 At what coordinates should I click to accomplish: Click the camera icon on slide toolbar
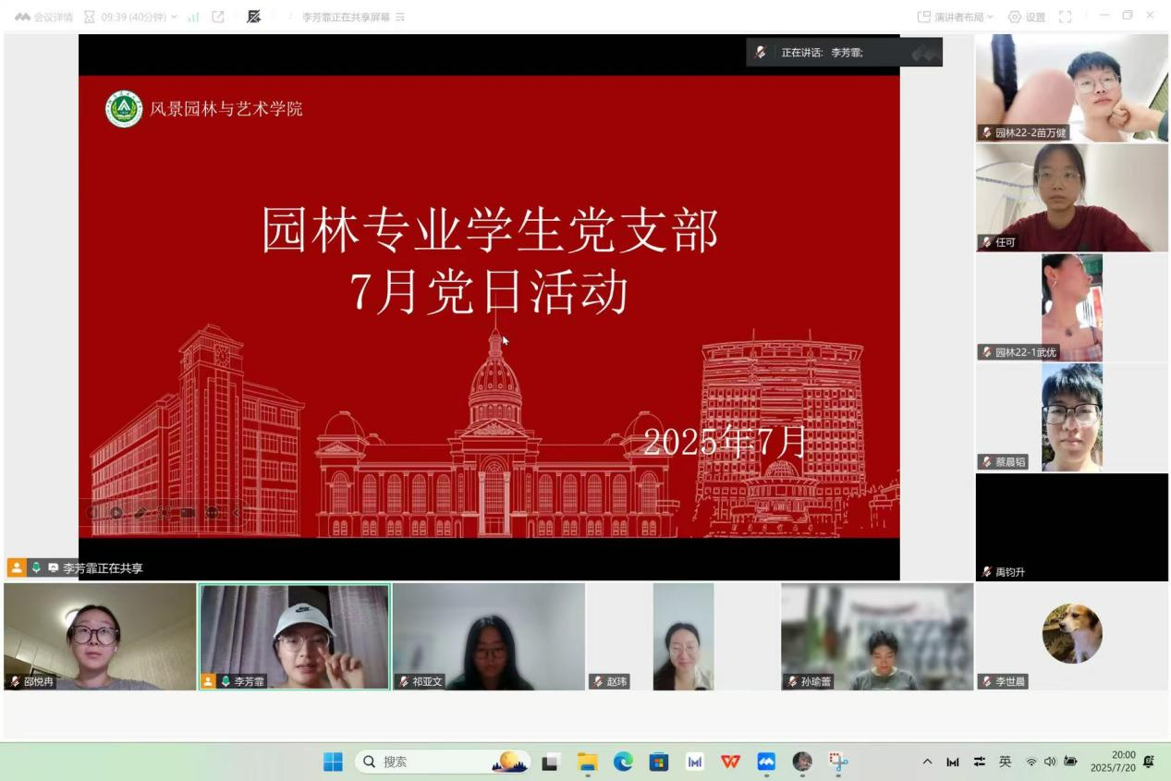point(188,512)
